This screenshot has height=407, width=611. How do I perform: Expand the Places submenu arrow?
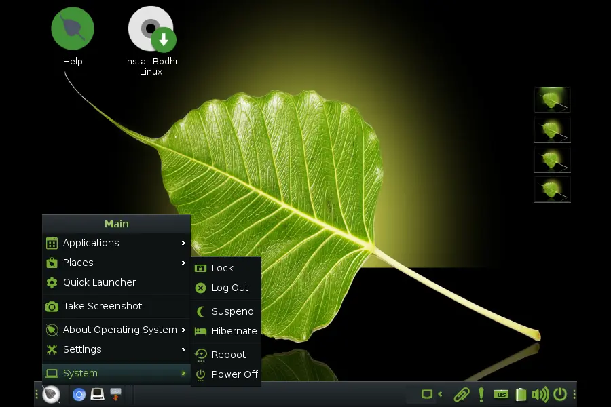point(183,263)
